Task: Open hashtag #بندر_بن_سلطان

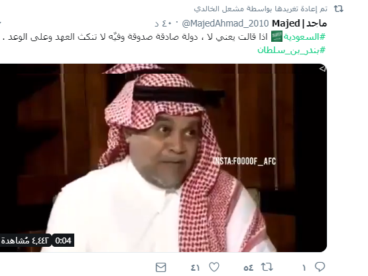Action: pos(292,50)
